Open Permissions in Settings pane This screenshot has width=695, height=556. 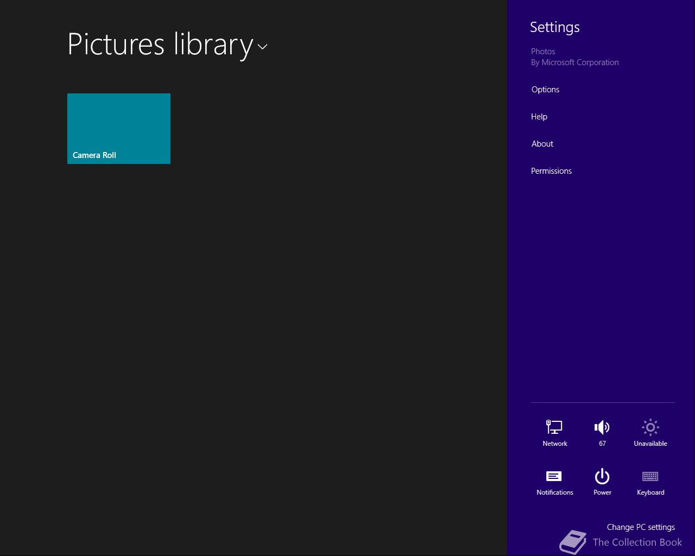pos(551,171)
